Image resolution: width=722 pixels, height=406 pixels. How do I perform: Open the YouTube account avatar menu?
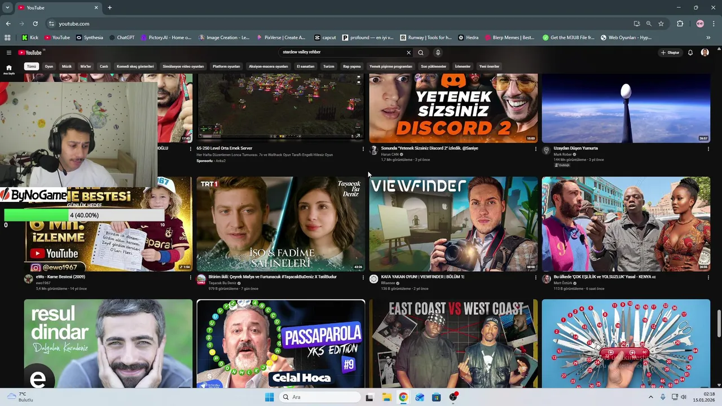point(705,52)
